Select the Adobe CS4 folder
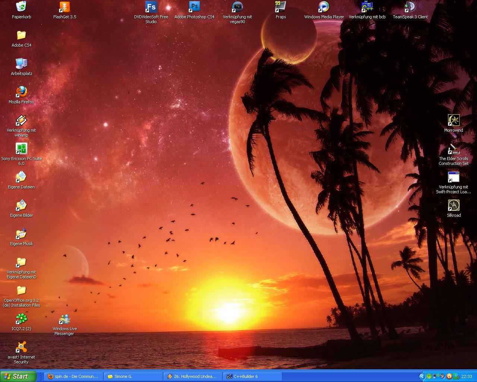The image size is (477, 382). (x=21, y=35)
